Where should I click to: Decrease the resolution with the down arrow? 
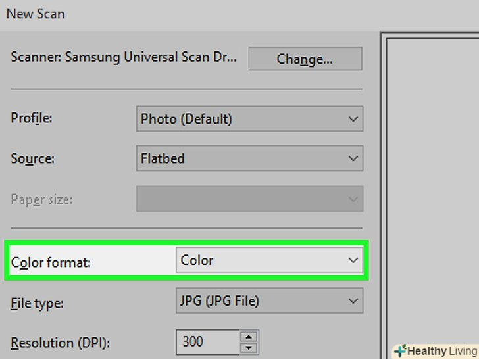tap(248, 347)
